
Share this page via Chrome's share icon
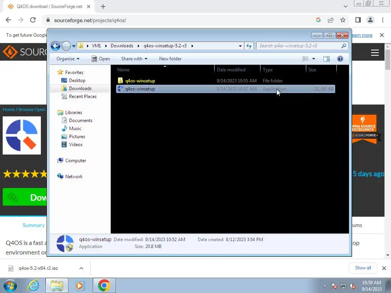pyautogui.click(x=331, y=20)
